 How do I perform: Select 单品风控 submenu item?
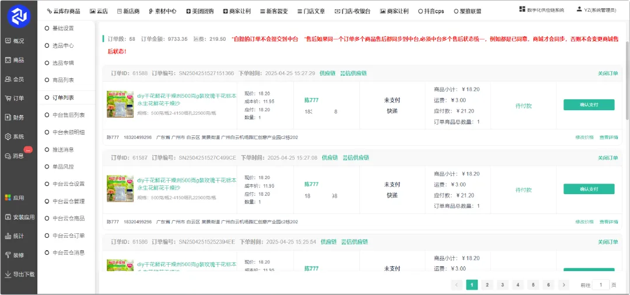[63, 167]
